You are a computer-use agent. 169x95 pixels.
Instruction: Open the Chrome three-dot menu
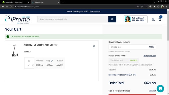click(x=166, y=7)
